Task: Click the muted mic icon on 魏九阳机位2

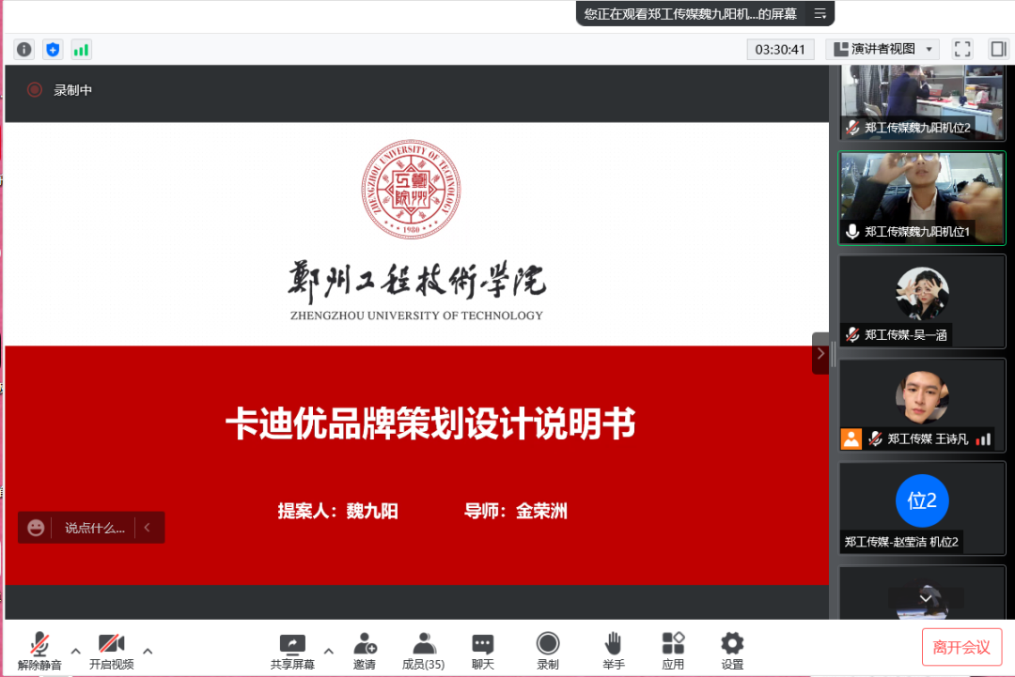Action: tap(852, 128)
